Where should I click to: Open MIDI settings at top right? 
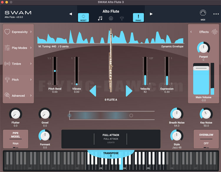click(203, 15)
